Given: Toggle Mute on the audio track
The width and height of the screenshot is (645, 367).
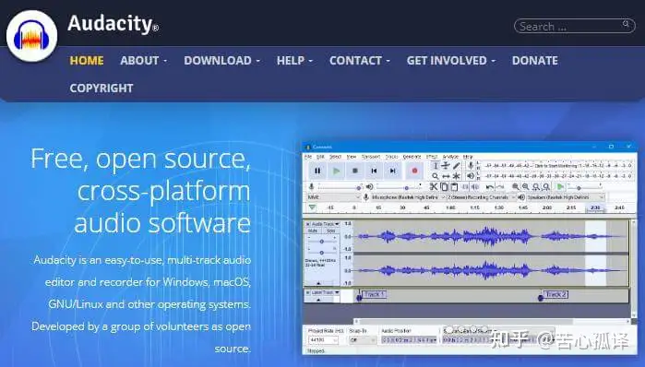Looking at the screenshot, I should (313, 231).
